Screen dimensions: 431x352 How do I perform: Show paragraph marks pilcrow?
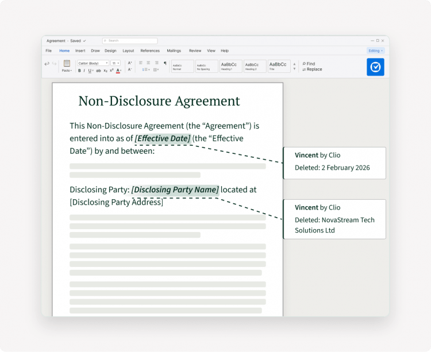pos(165,63)
